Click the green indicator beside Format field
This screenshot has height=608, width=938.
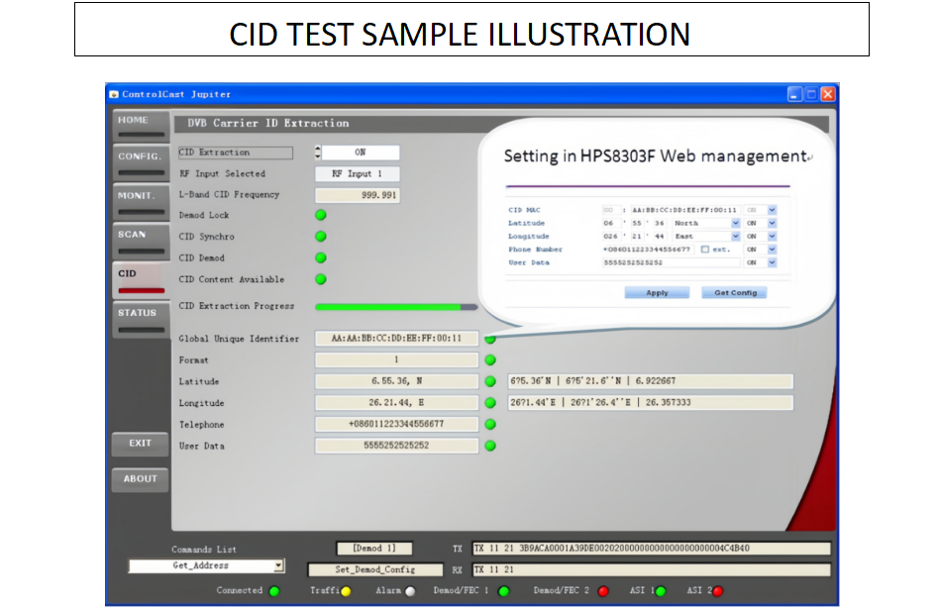click(x=490, y=359)
